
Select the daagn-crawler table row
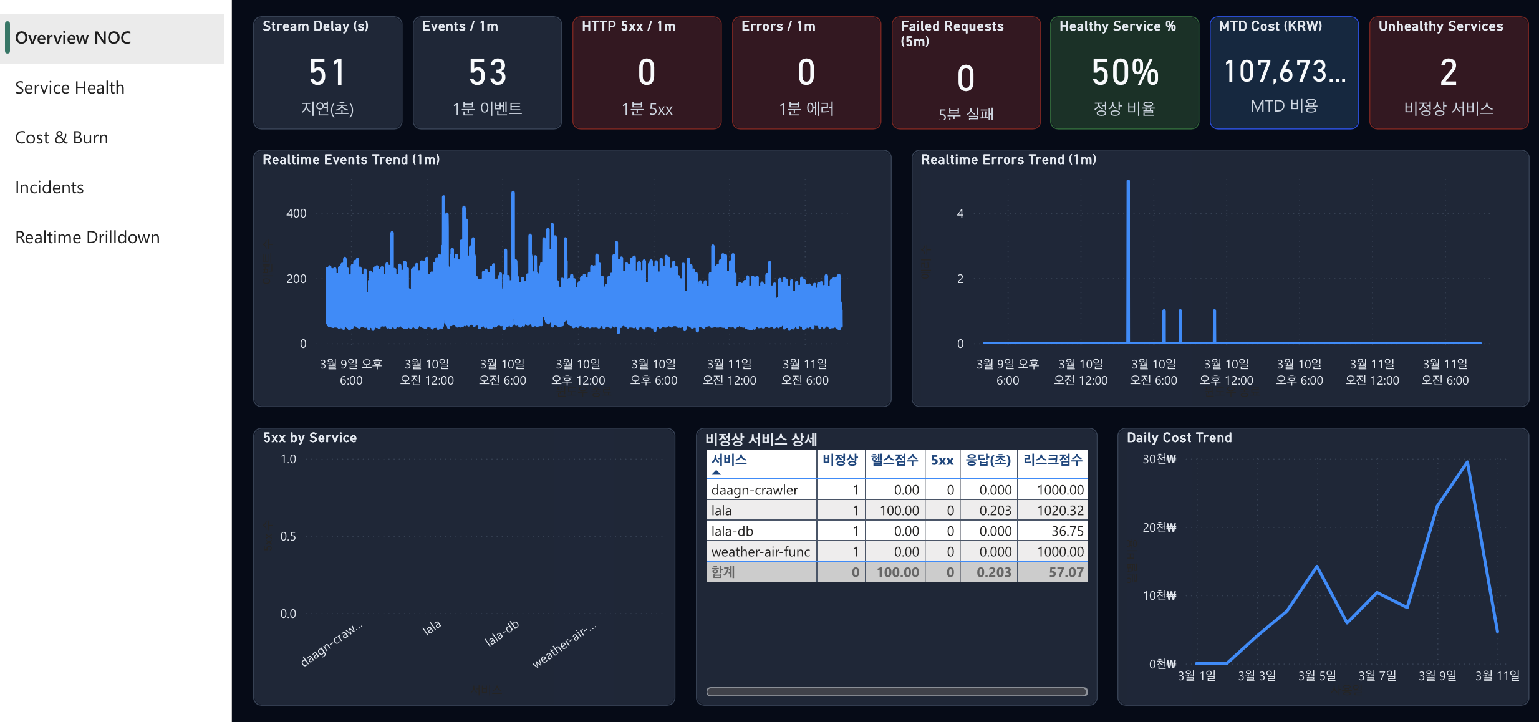[755, 490]
